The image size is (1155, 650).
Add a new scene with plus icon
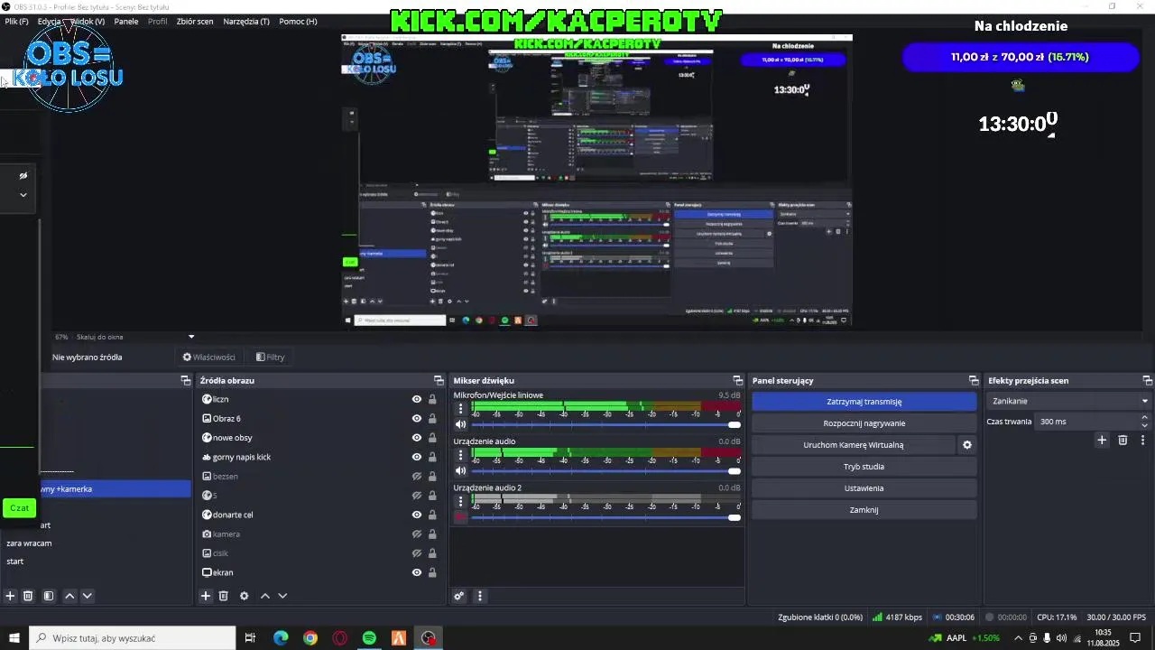click(x=11, y=596)
